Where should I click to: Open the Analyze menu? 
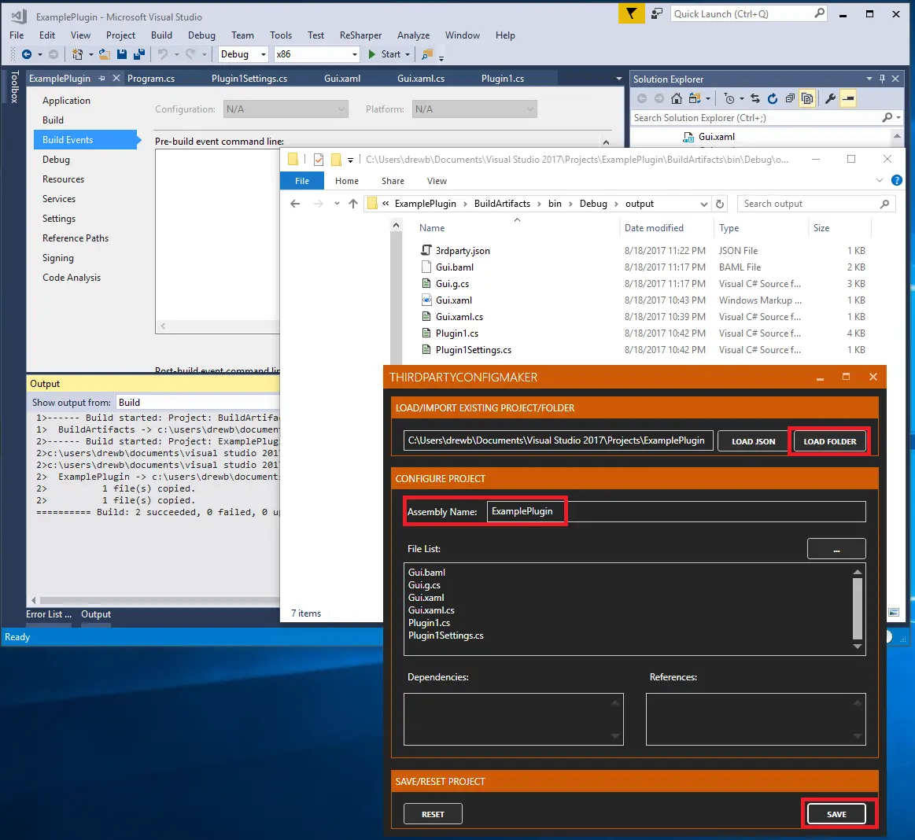coord(413,35)
